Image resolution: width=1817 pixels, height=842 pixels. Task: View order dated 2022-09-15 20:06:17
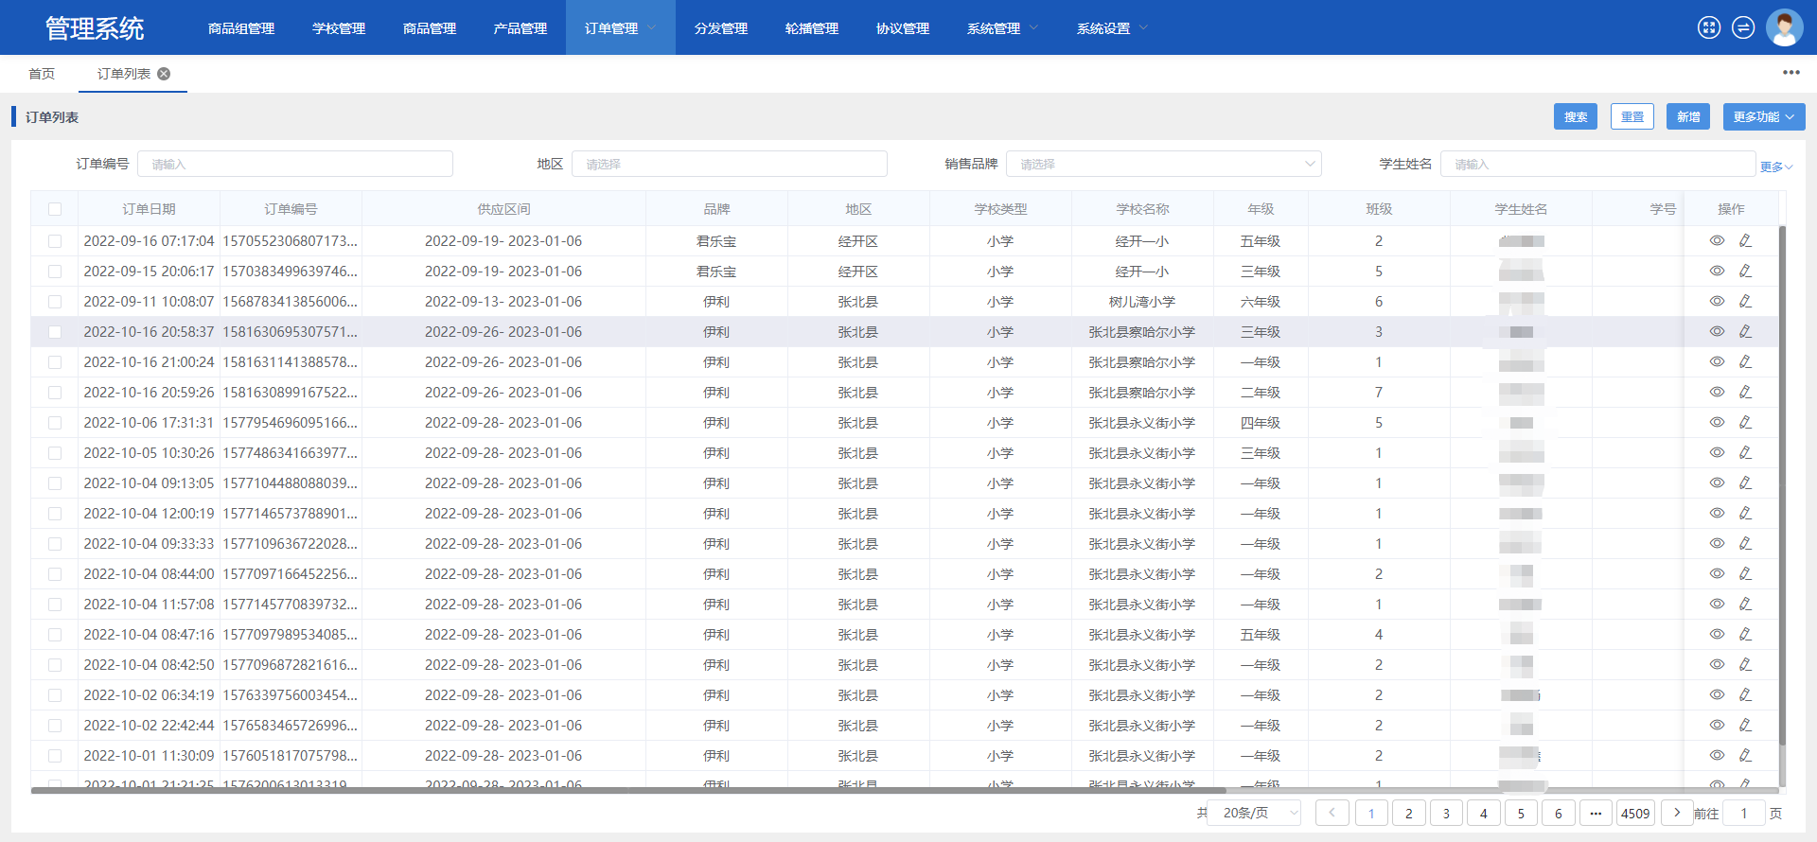click(x=1717, y=271)
